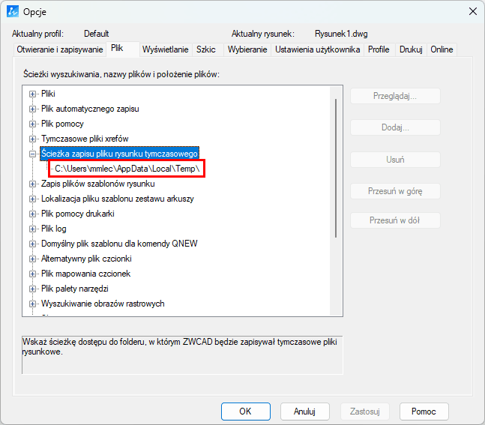Open the Online tab
This screenshot has width=485, height=425.
[442, 49]
